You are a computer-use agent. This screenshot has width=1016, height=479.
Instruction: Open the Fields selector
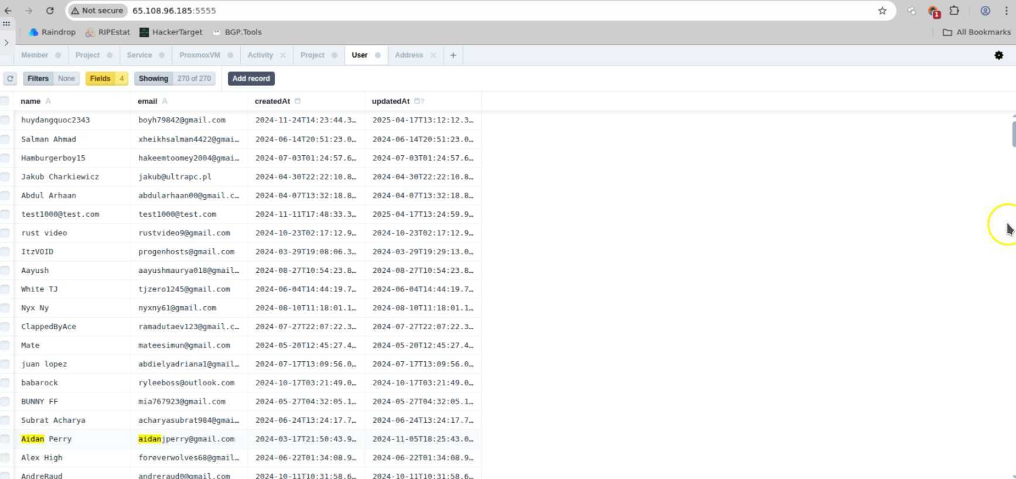pos(107,78)
